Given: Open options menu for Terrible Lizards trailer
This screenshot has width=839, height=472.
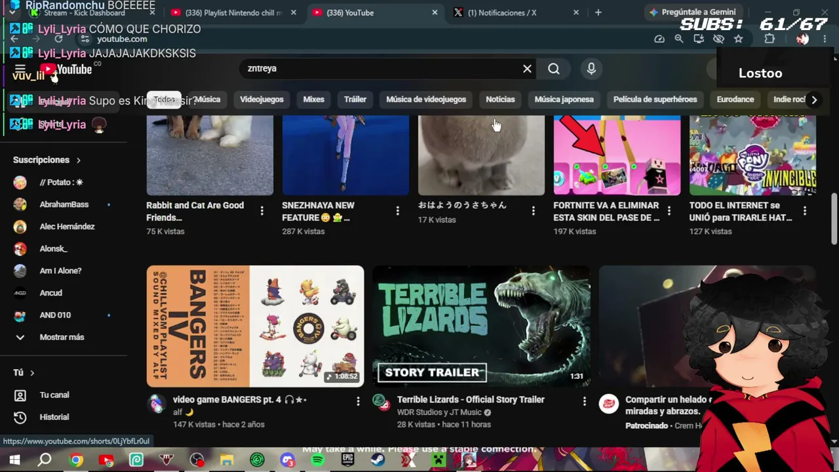Looking at the screenshot, I should 585,401.
